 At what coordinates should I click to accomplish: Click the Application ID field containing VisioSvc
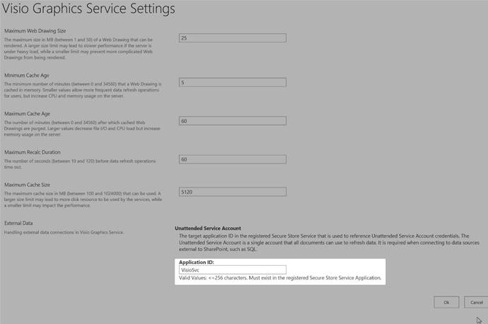(233, 270)
